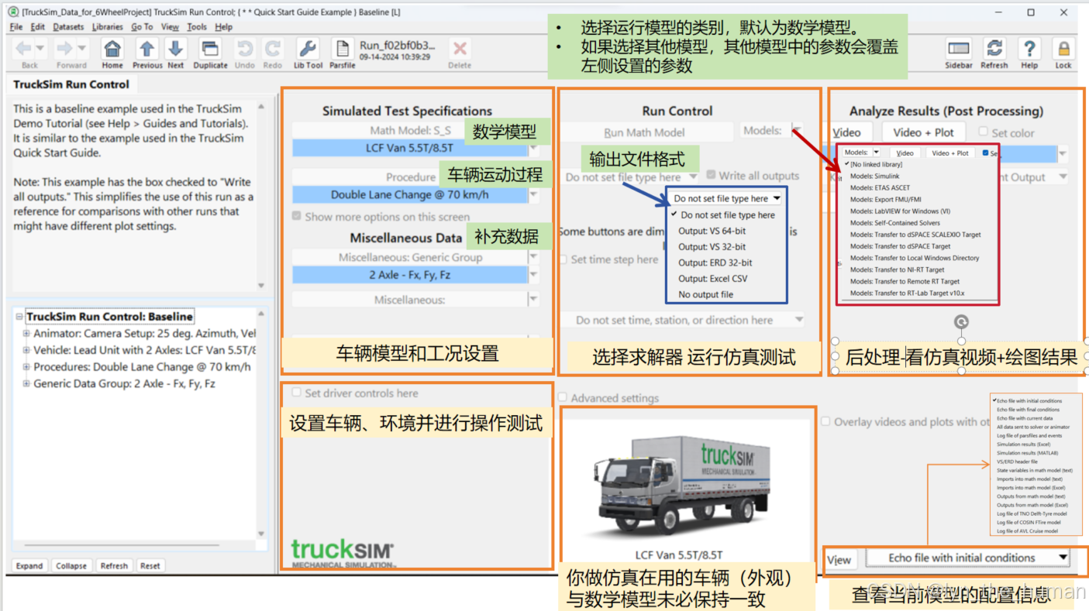Open the Go To menu
The height and width of the screenshot is (611, 1089).
[x=142, y=26]
